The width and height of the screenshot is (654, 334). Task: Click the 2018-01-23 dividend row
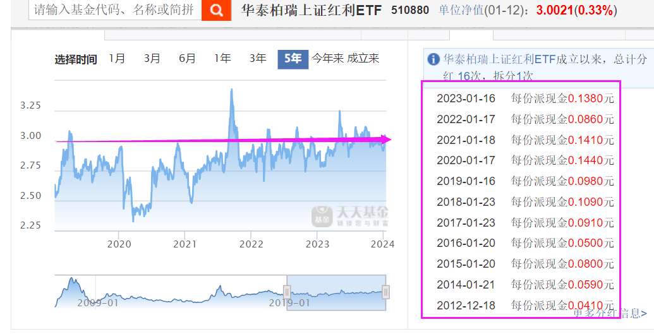[x=525, y=202]
